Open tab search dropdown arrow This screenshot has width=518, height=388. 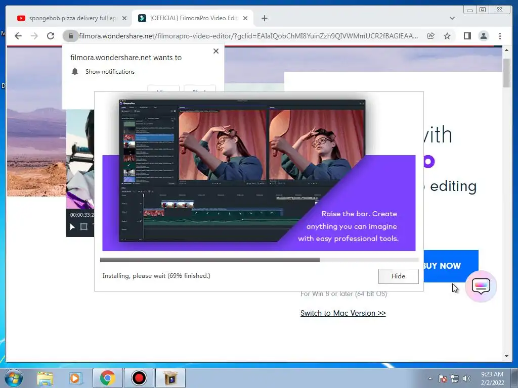(x=452, y=18)
